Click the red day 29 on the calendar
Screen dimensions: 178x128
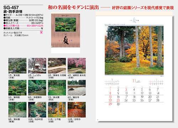(x=110, y=104)
